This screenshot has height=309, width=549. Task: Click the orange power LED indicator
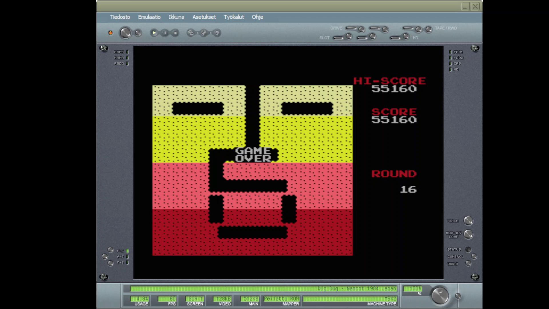pyautogui.click(x=110, y=33)
